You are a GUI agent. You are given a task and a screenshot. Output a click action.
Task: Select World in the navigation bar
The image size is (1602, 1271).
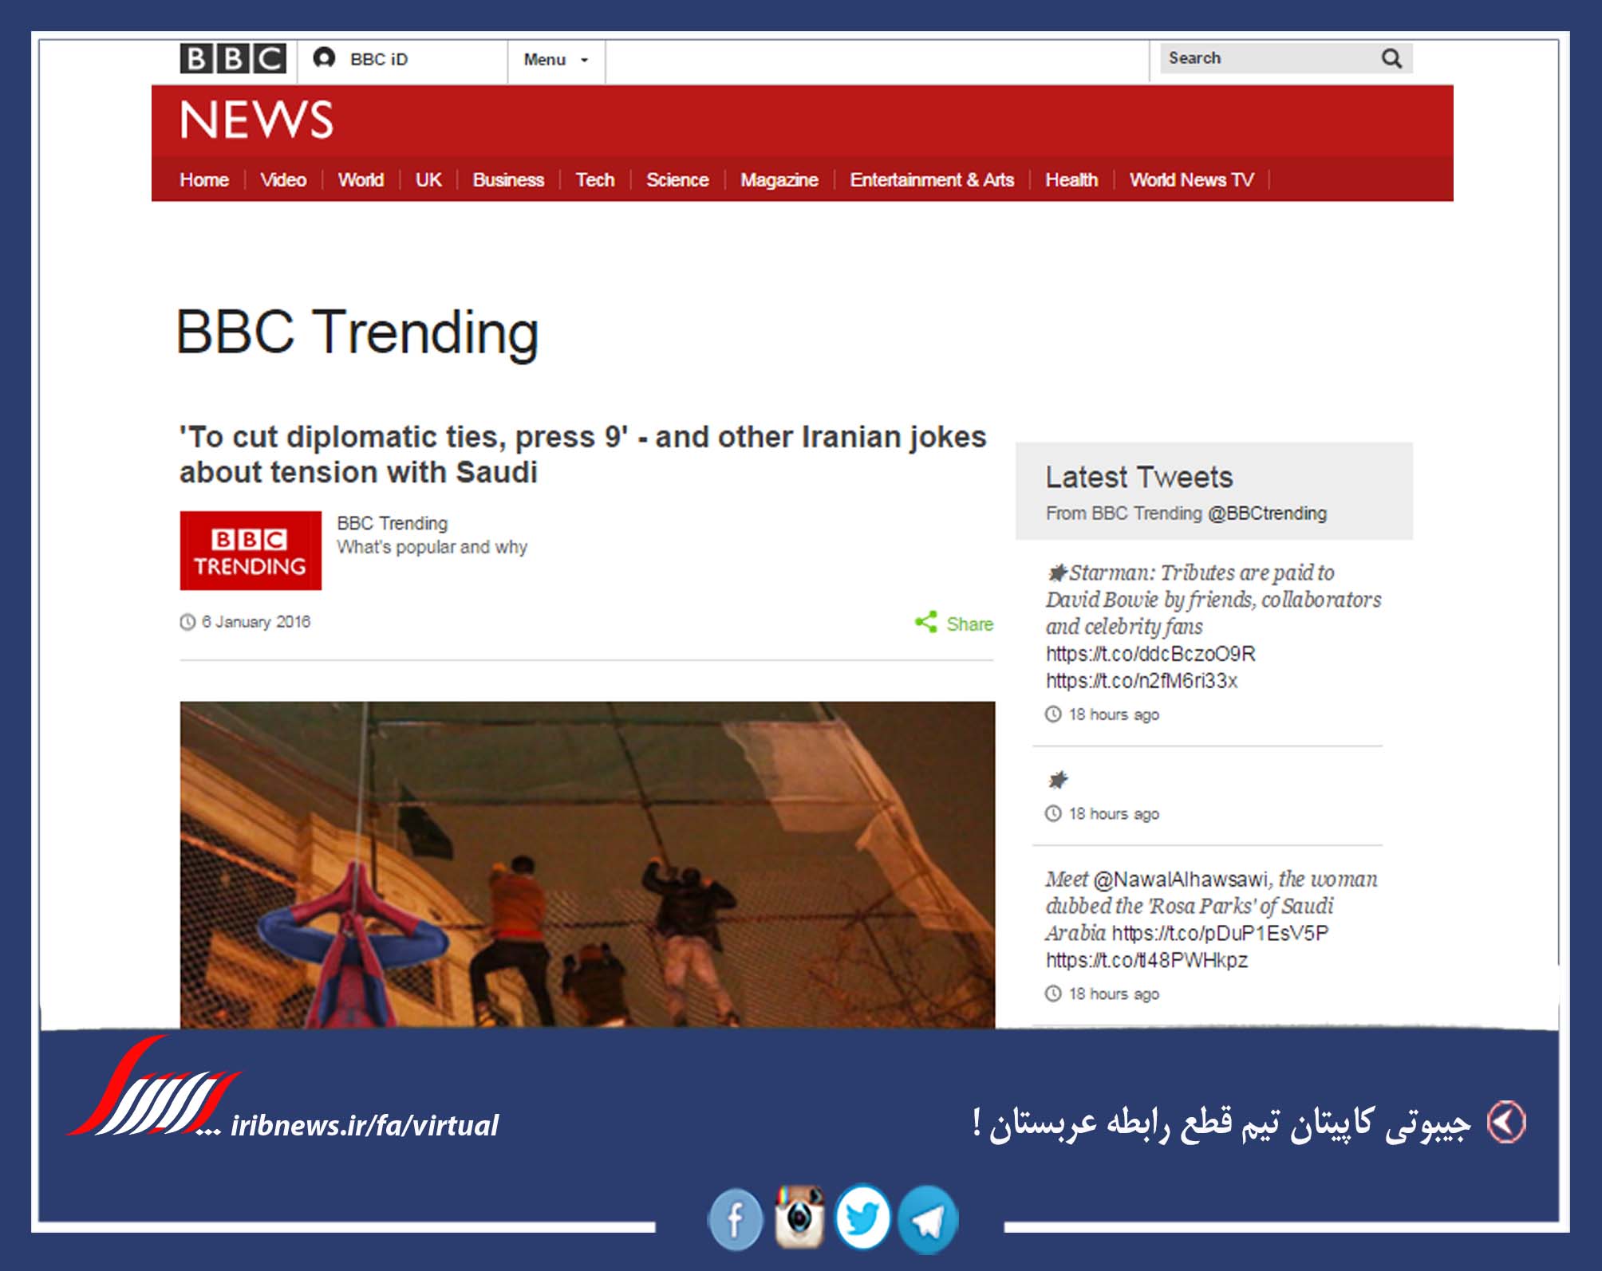tap(361, 179)
